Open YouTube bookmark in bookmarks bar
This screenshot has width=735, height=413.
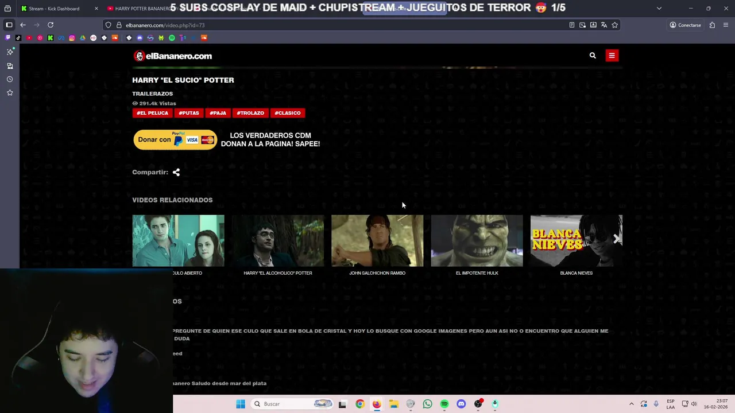[29, 38]
